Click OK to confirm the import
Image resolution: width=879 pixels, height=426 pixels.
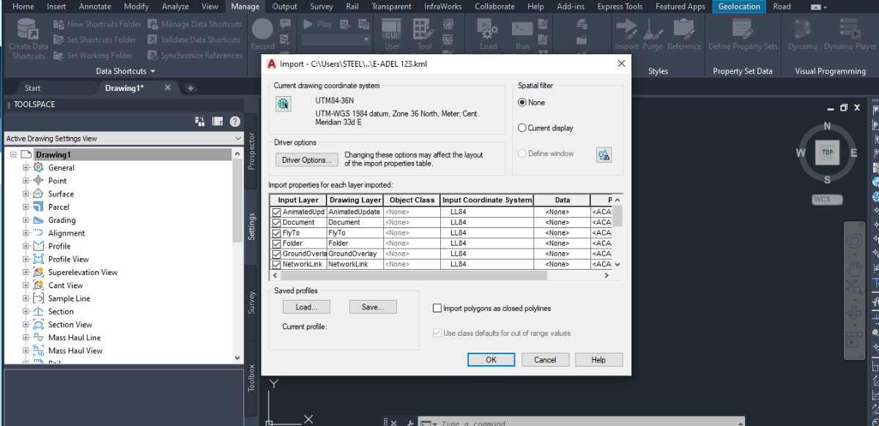click(x=491, y=359)
